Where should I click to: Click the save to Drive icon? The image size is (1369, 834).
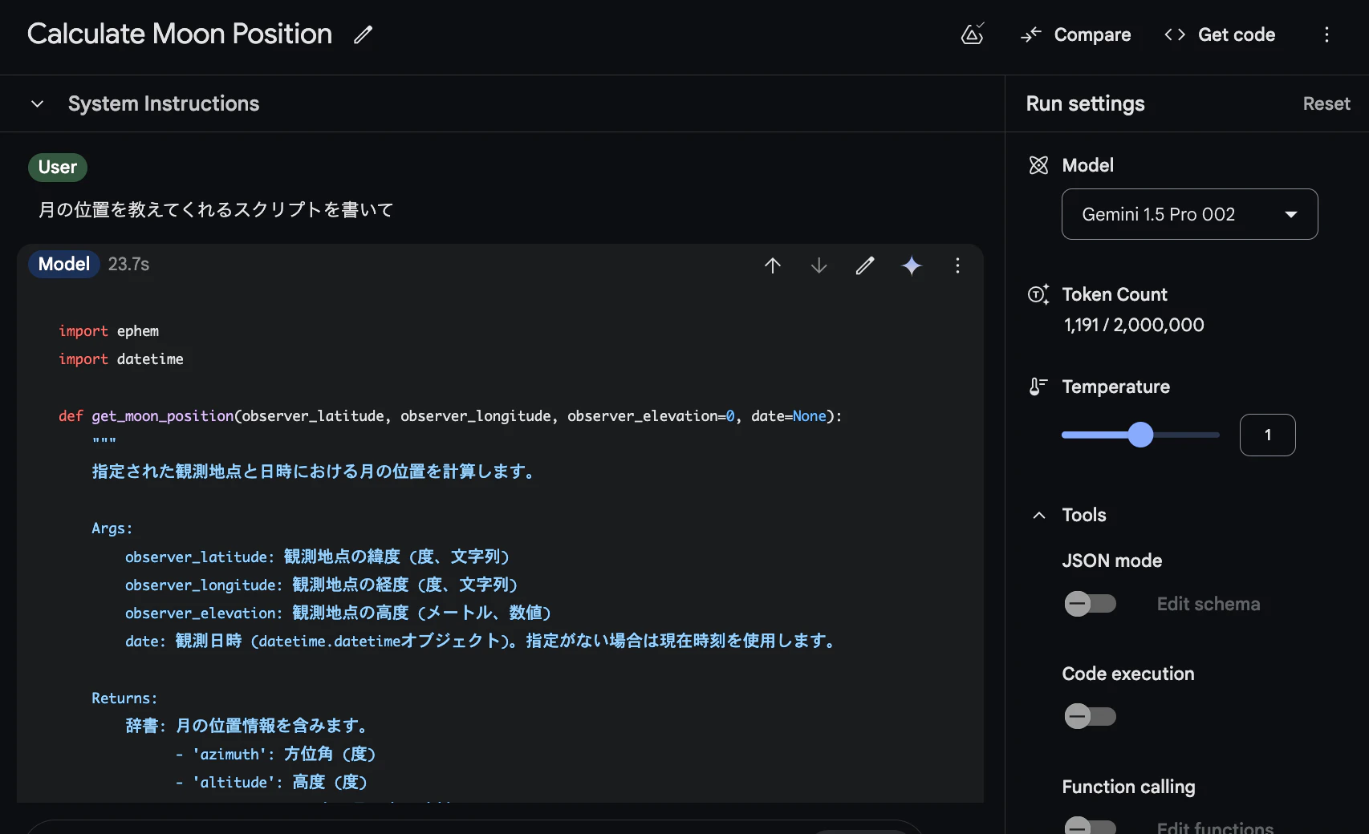coord(973,34)
